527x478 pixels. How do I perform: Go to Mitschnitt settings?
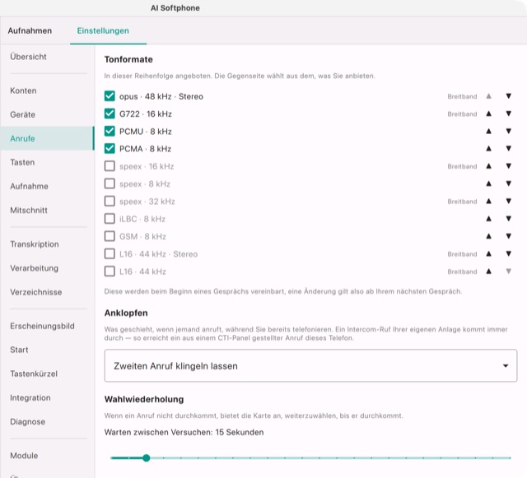click(x=47, y=211)
